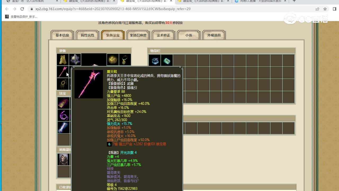
Task: Click the pink halberd weapon equipment slot
Action: [x=63, y=72]
